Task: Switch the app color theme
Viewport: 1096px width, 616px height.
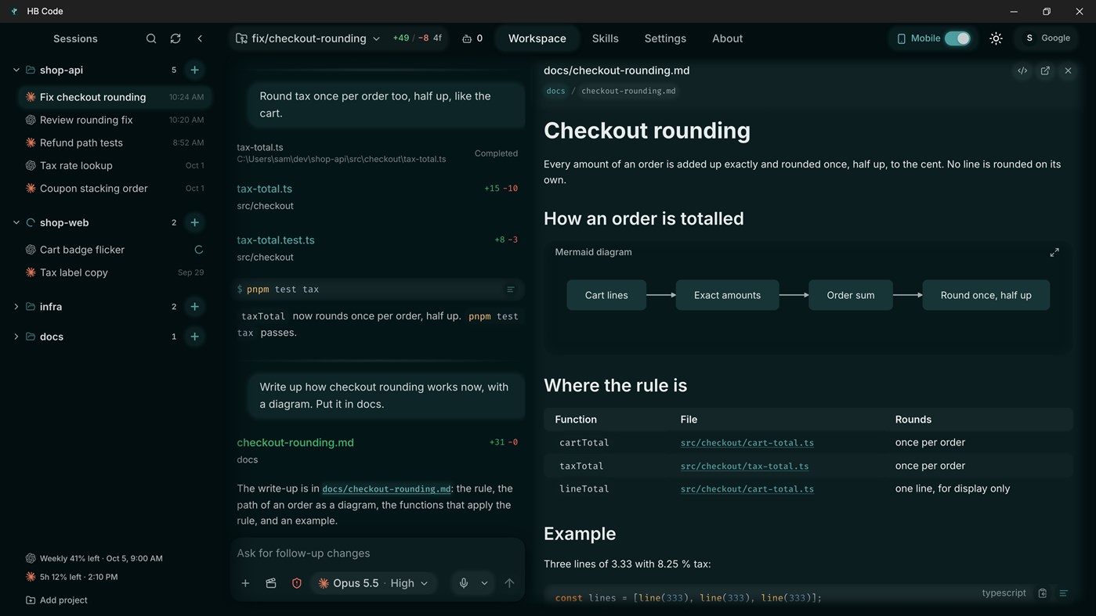Action: [996, 38]
